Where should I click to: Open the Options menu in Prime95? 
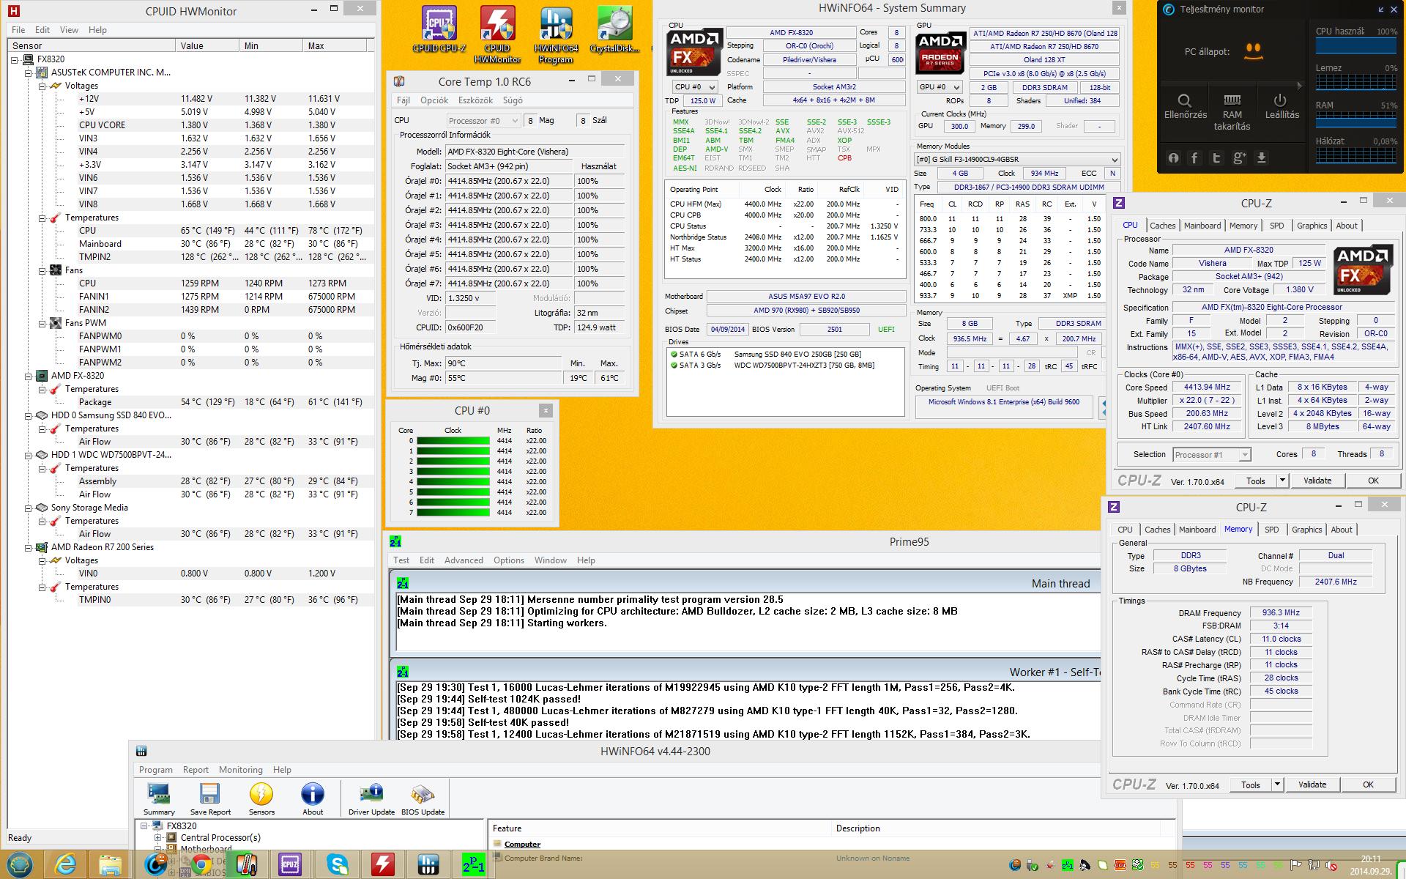point(509,560)
